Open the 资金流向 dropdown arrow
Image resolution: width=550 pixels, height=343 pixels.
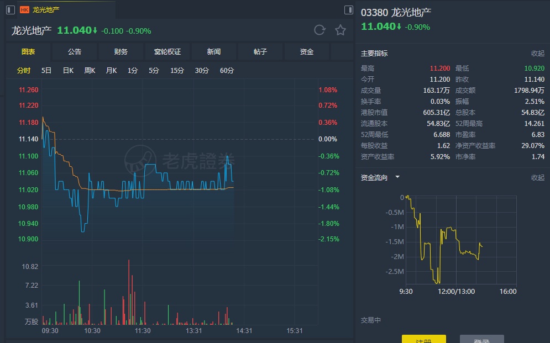click(x=397, y=177)
